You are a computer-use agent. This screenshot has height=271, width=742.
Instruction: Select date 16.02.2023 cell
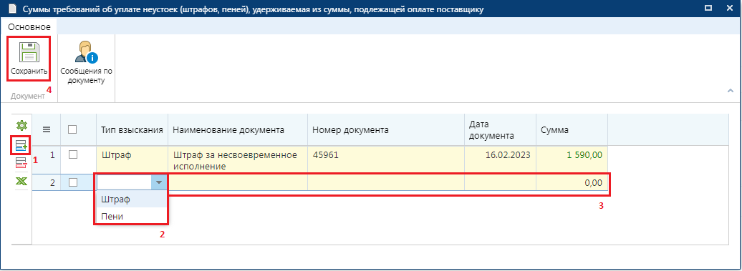[500, 159]
